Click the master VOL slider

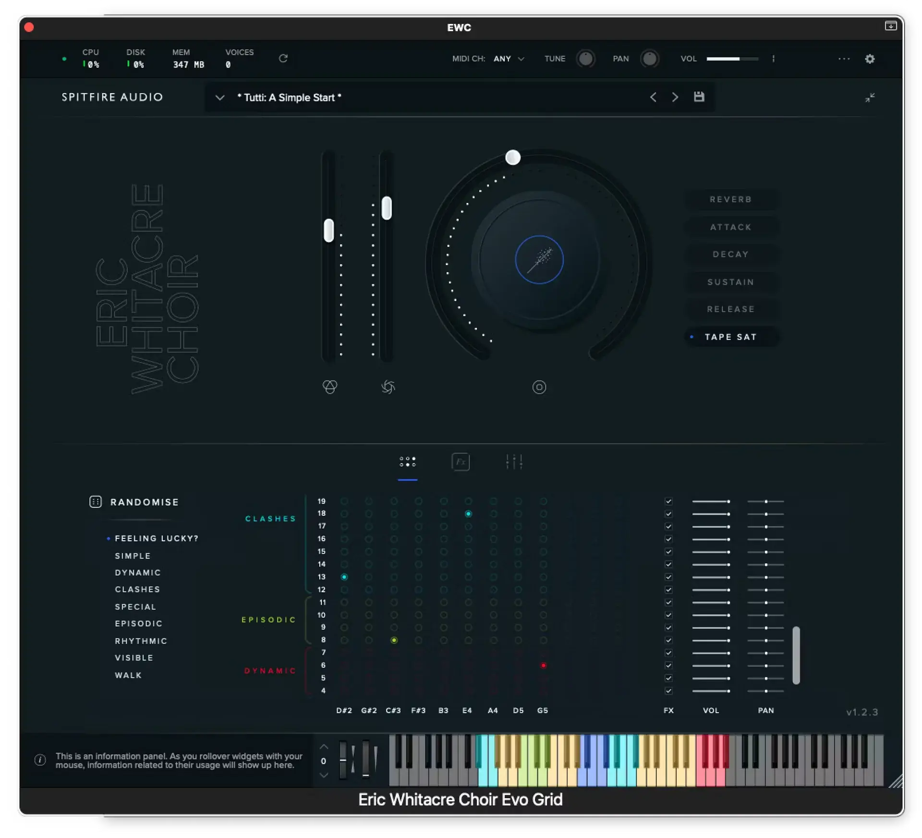click(732, 59)
